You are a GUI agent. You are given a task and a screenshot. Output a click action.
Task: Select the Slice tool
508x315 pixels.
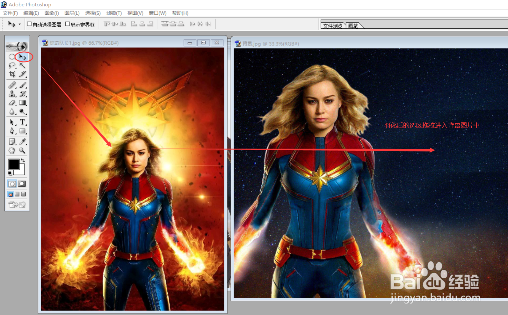click(x=23, y=74)
